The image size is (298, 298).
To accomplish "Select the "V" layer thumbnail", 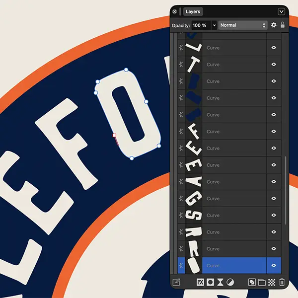I will [194, 181].
